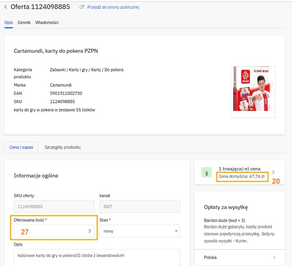Open the 'Przejdź do strony publicznej' link
This screenshot has height=266, width=292.
(x=113, y=7)
